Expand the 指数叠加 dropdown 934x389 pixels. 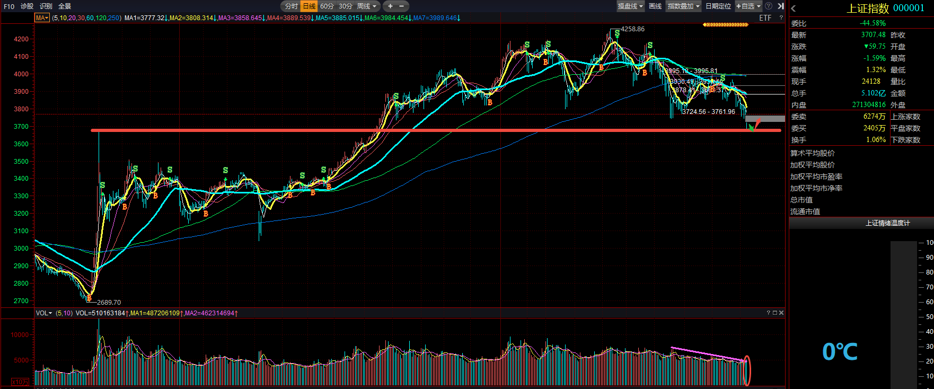point(684,6)
